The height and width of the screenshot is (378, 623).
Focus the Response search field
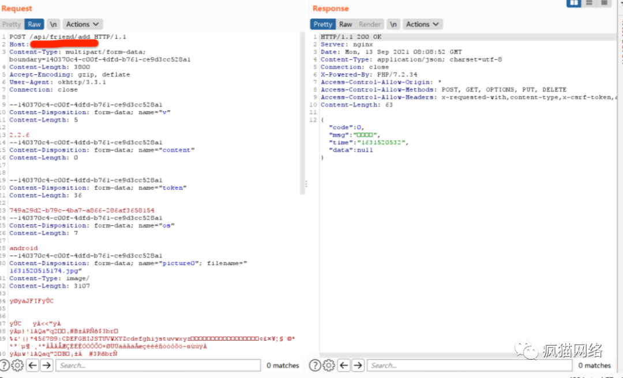[469, 365]
